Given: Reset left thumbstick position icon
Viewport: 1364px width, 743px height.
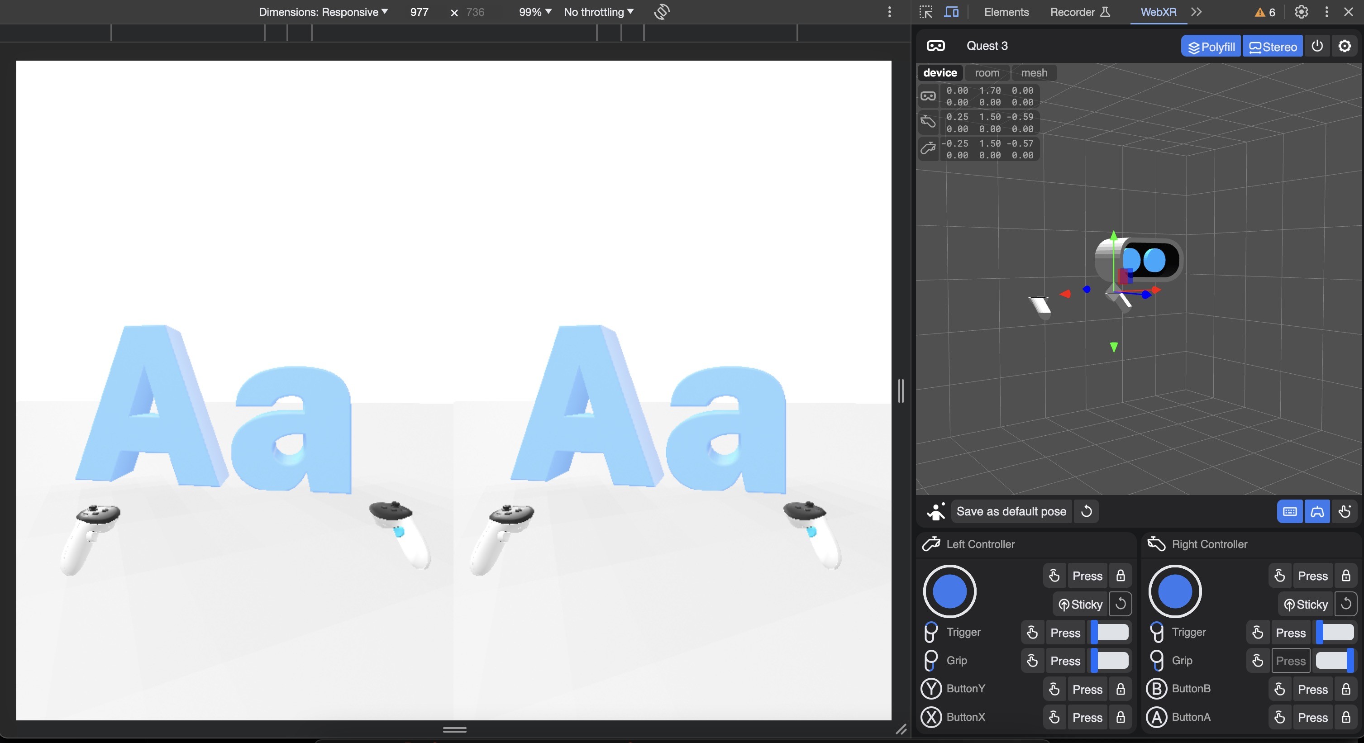Looking at the screenshot, I should pos(1121,604).
